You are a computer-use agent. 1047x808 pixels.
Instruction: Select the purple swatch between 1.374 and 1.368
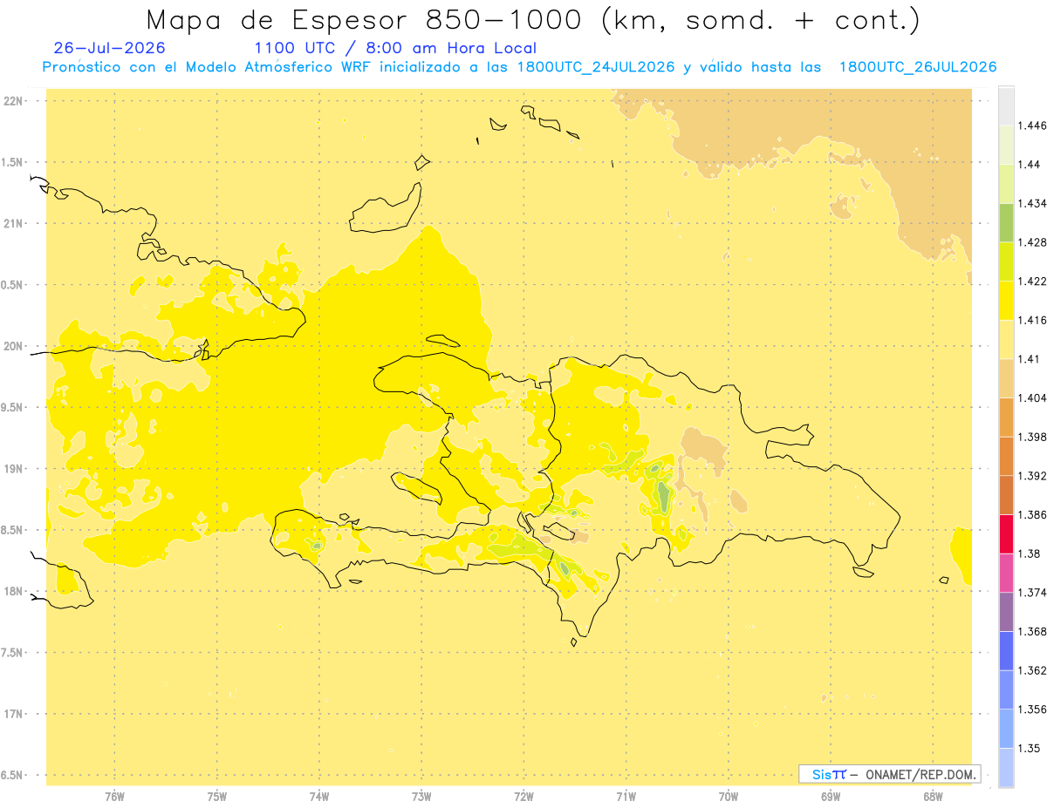[x=1006, y=611]
